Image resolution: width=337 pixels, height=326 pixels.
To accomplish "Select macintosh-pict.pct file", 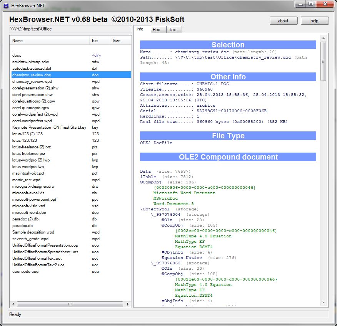I will 71,173.
